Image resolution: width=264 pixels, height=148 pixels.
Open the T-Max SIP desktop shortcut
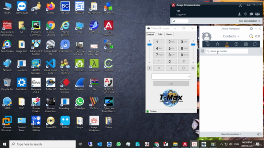click(x=50, y=84)
